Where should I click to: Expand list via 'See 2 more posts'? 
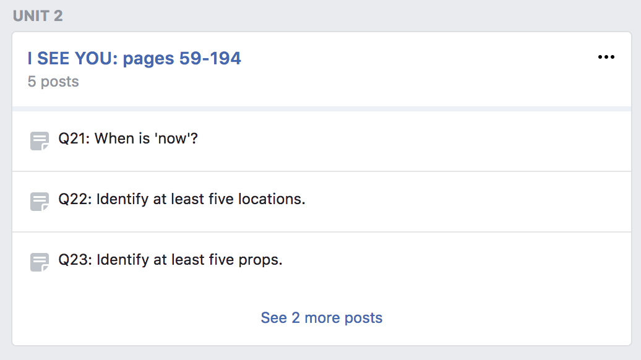pyautogui.click(x=321, y=317)
